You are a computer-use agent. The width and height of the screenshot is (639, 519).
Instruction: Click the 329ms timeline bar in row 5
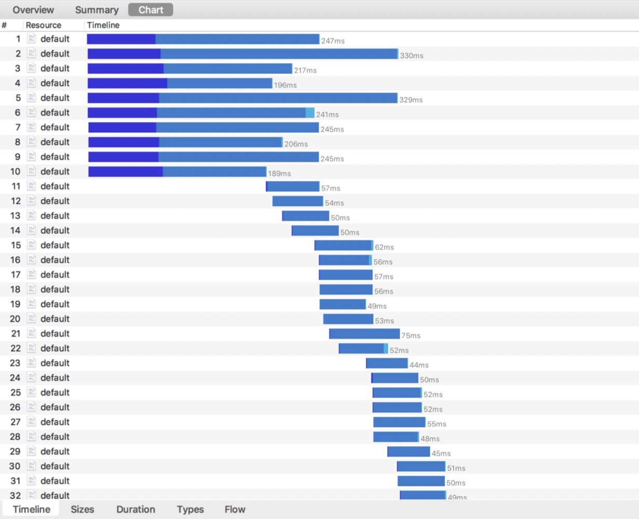coord(242,98)
